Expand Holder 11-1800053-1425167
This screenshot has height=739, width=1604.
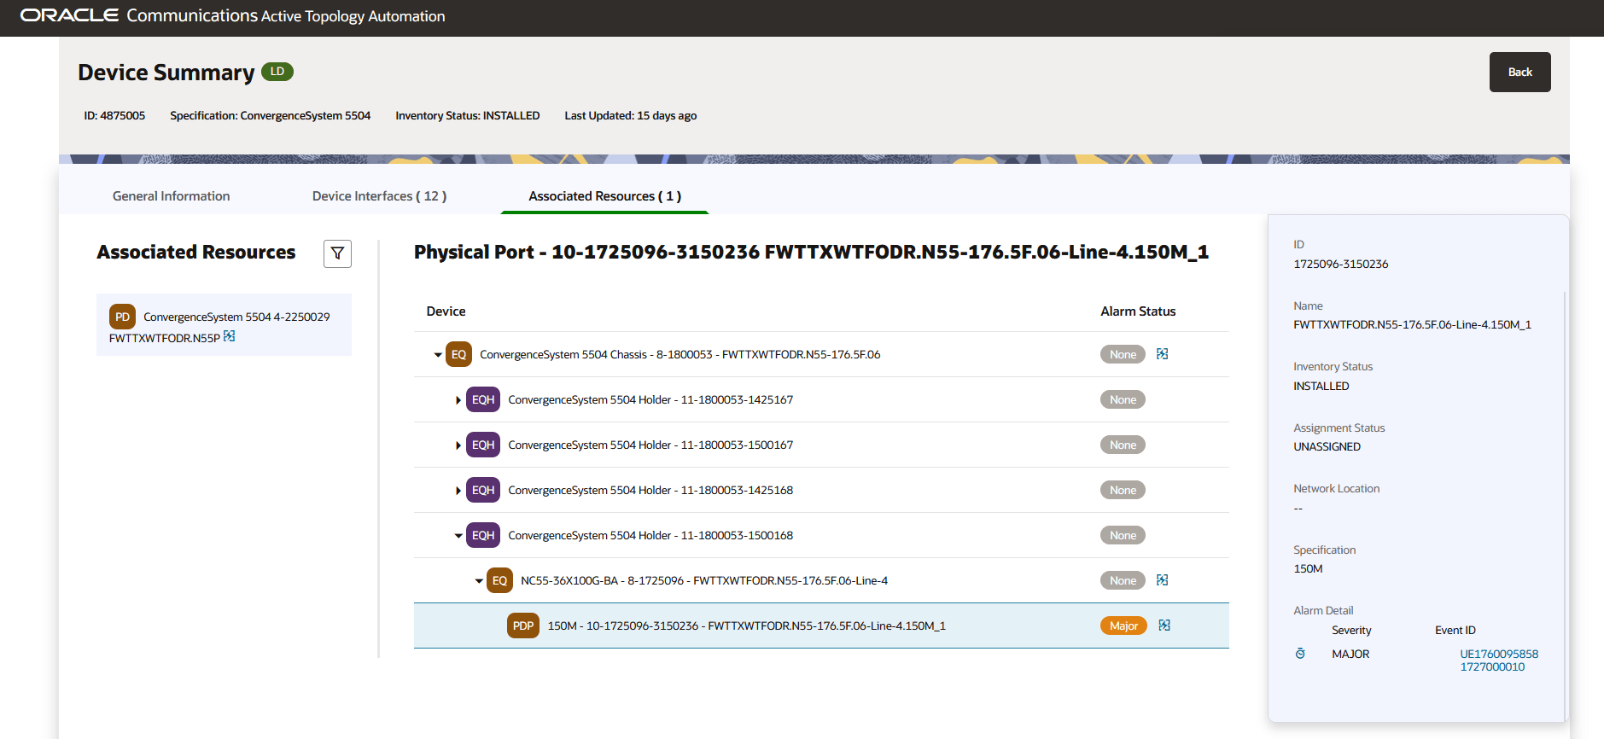tap(458, 400)
